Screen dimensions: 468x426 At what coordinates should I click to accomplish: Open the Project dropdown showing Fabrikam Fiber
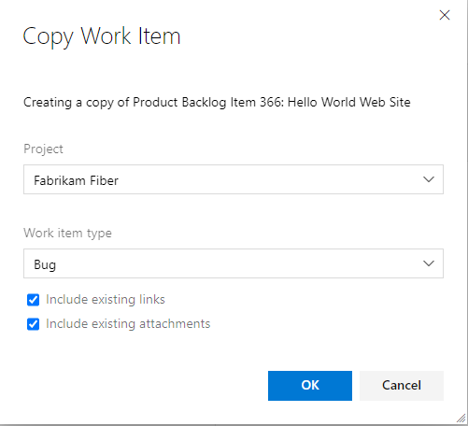[234, 179]
